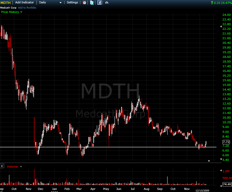Open the Daily timeframe dropdown

[x=50, y=3]
